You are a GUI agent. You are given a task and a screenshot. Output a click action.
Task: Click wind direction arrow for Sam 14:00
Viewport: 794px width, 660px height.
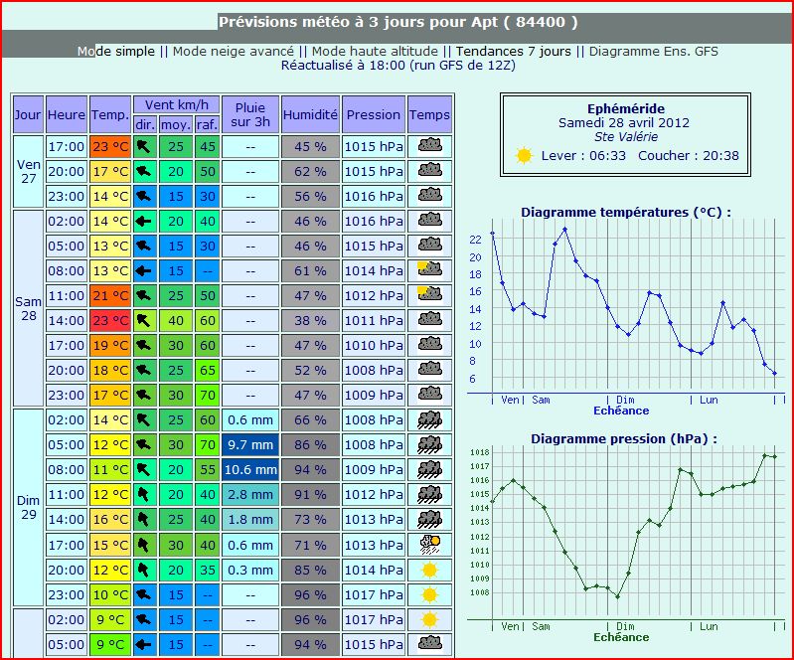click(x=144, y=320)
